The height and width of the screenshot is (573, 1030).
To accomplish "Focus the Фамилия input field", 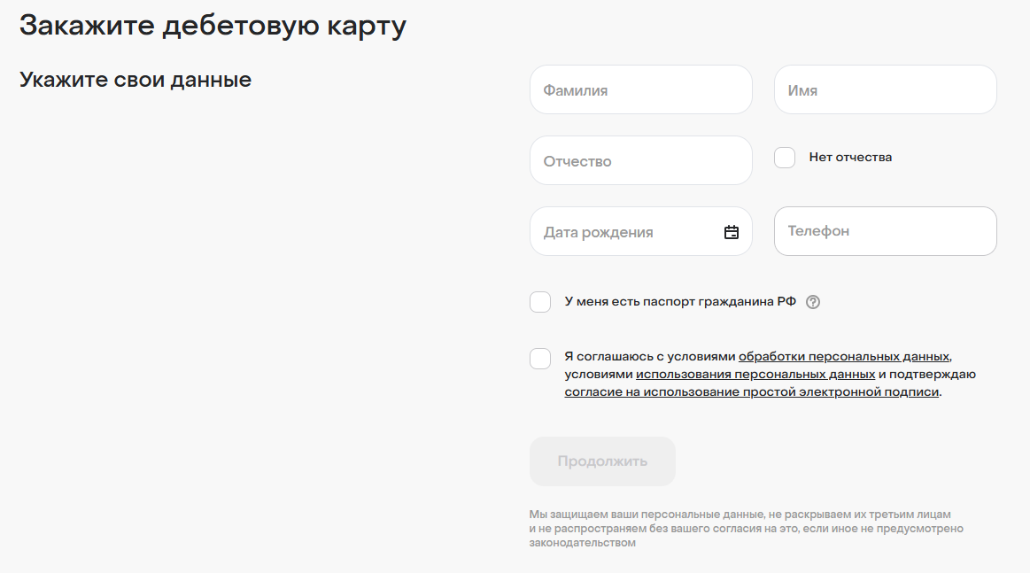I will coord(640,89).
